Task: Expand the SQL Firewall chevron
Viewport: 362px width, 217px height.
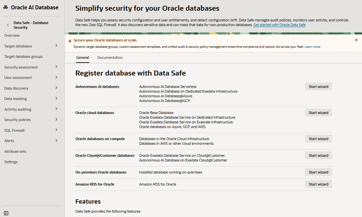Action: (56, 130)
